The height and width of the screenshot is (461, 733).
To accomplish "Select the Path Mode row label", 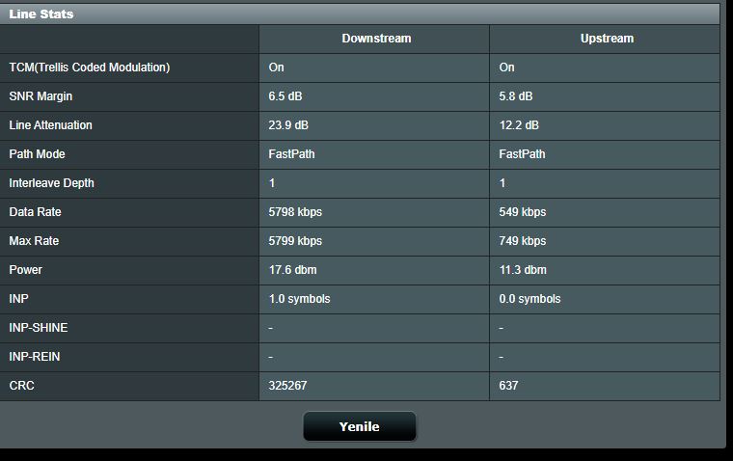I will [x=37, y=154].
